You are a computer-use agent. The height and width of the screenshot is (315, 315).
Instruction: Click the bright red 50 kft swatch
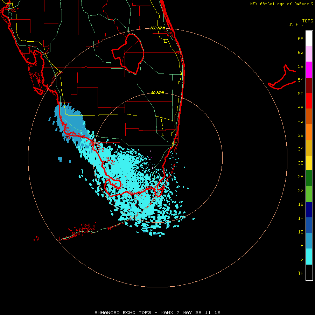click(309, 101)
